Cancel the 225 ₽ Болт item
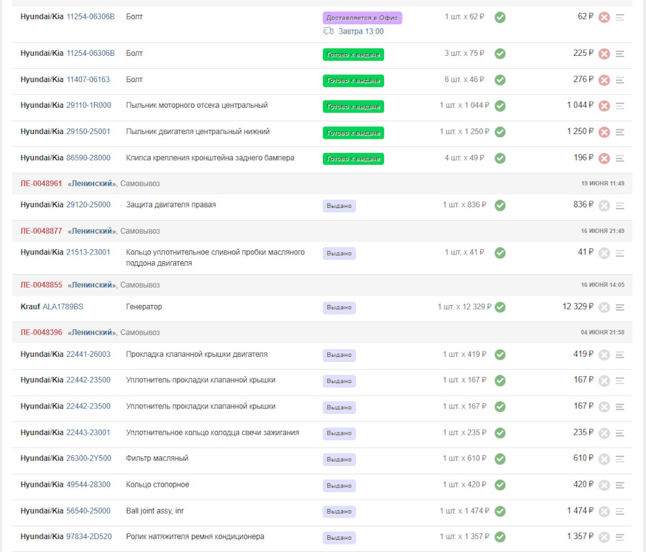The width and height of the screenshot is (646, 552). [604, 54]
